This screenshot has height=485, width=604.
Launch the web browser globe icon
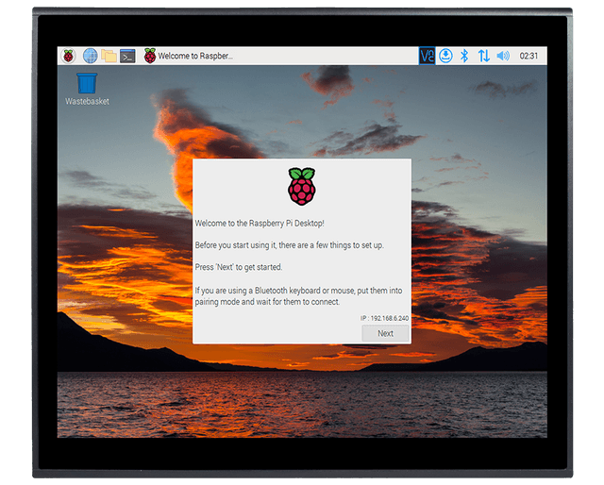tap(91, 56)
